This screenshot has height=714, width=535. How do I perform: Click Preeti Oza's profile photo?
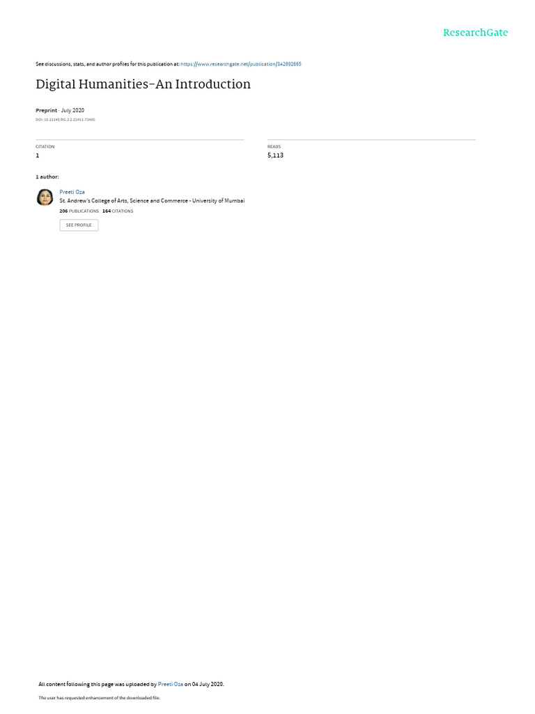[45, 197]
